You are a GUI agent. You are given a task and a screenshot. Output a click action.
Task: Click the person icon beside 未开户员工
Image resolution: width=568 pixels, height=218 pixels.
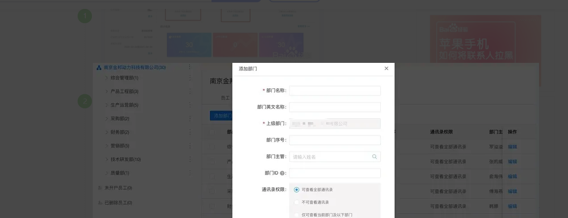[100, 188]
